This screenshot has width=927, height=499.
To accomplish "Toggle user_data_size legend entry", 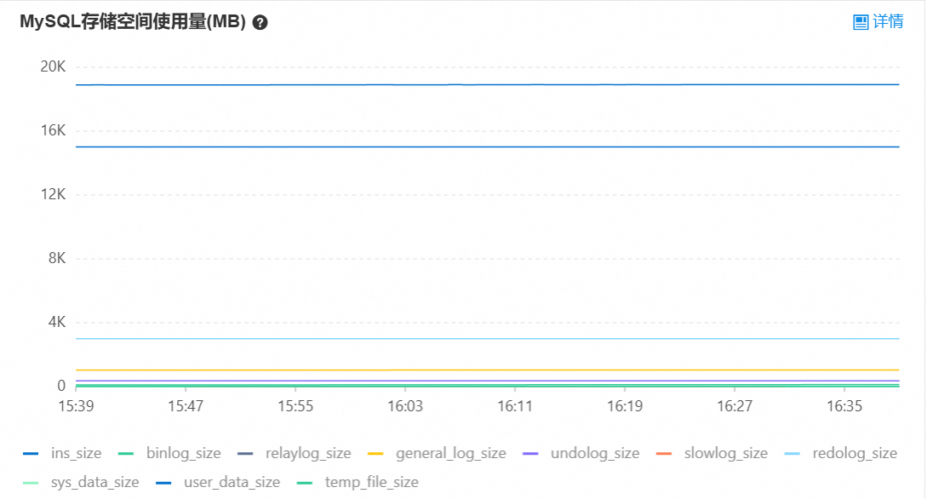I will tap(218, 483).
